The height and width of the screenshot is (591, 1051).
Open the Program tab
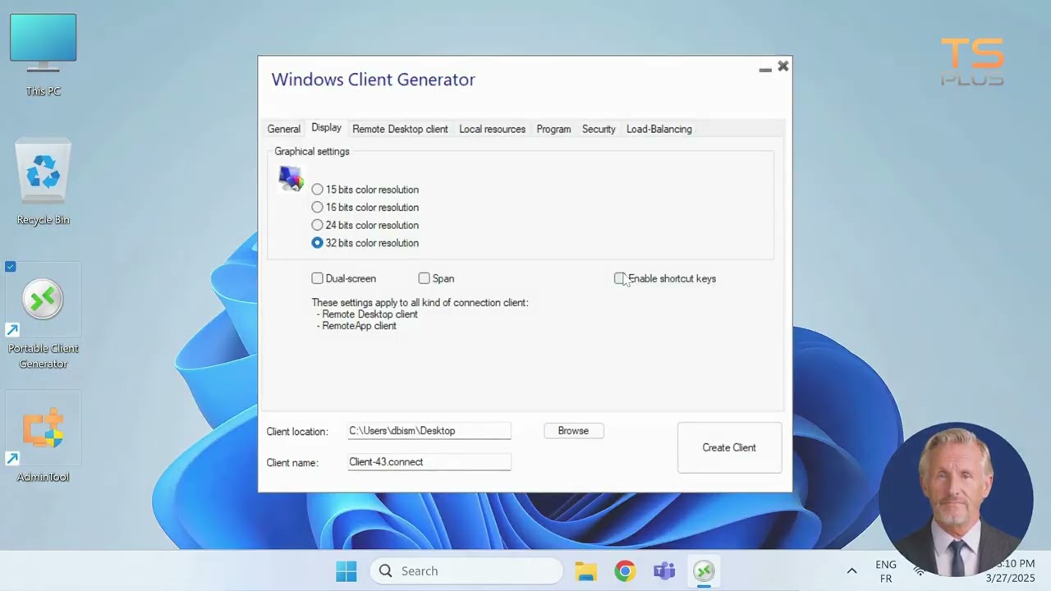(553, 129)
